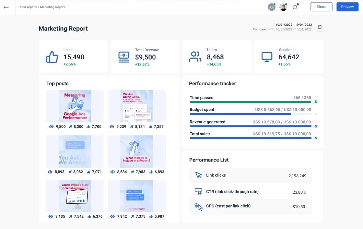Click the date range 10/01/2022 - 10/04/2022
The width and height of the screenshot is (363, 229).
coord(294,25)
